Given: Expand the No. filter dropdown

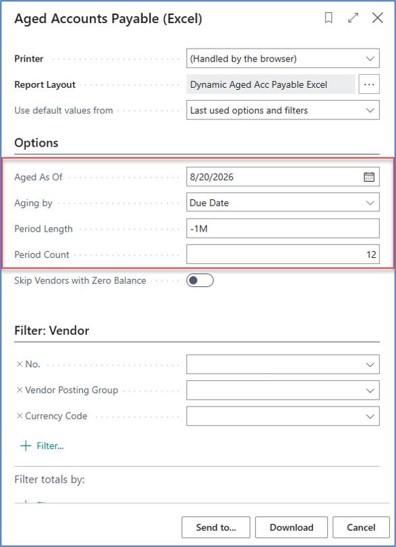Looking at the screenshot, I should pos(370,365).
